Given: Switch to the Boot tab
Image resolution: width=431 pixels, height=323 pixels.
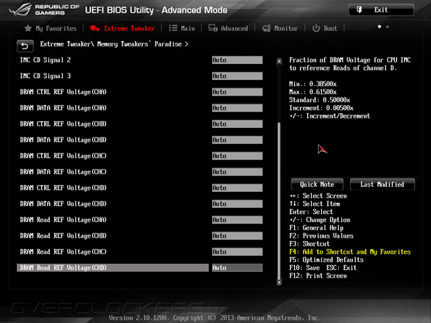Looking at the screenshot, I should point(325,28).
